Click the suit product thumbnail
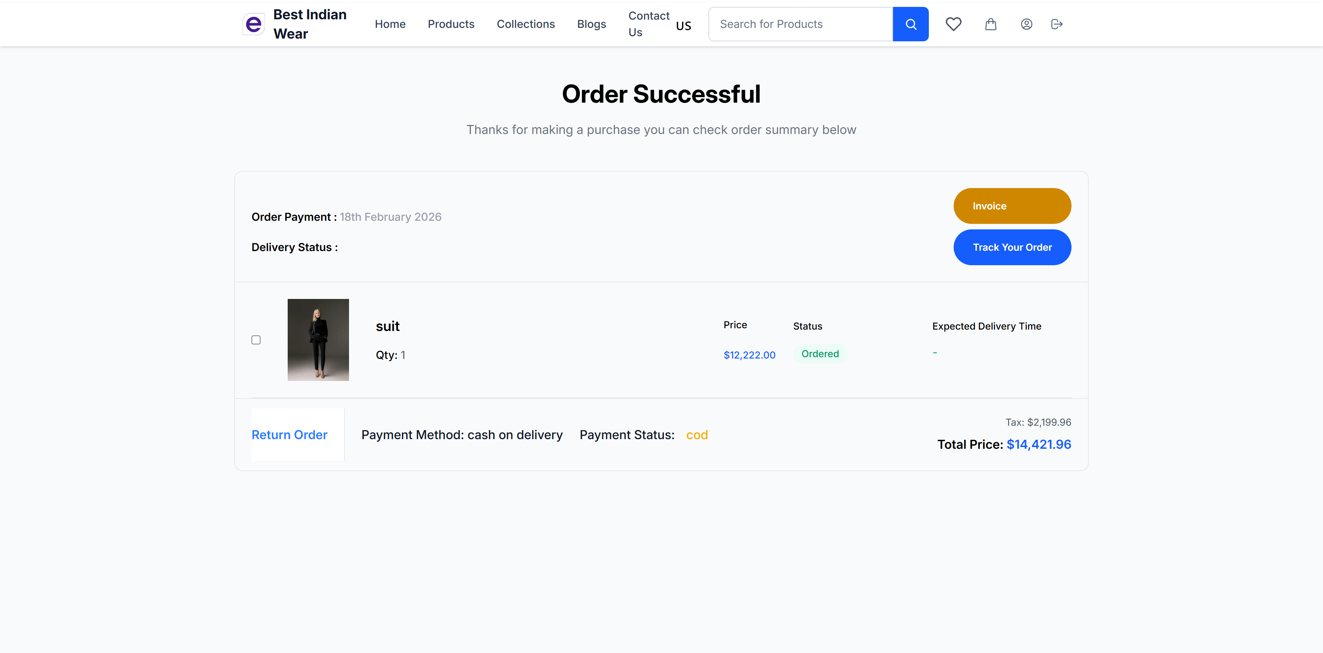1323x653 pixels. point(318,339)
